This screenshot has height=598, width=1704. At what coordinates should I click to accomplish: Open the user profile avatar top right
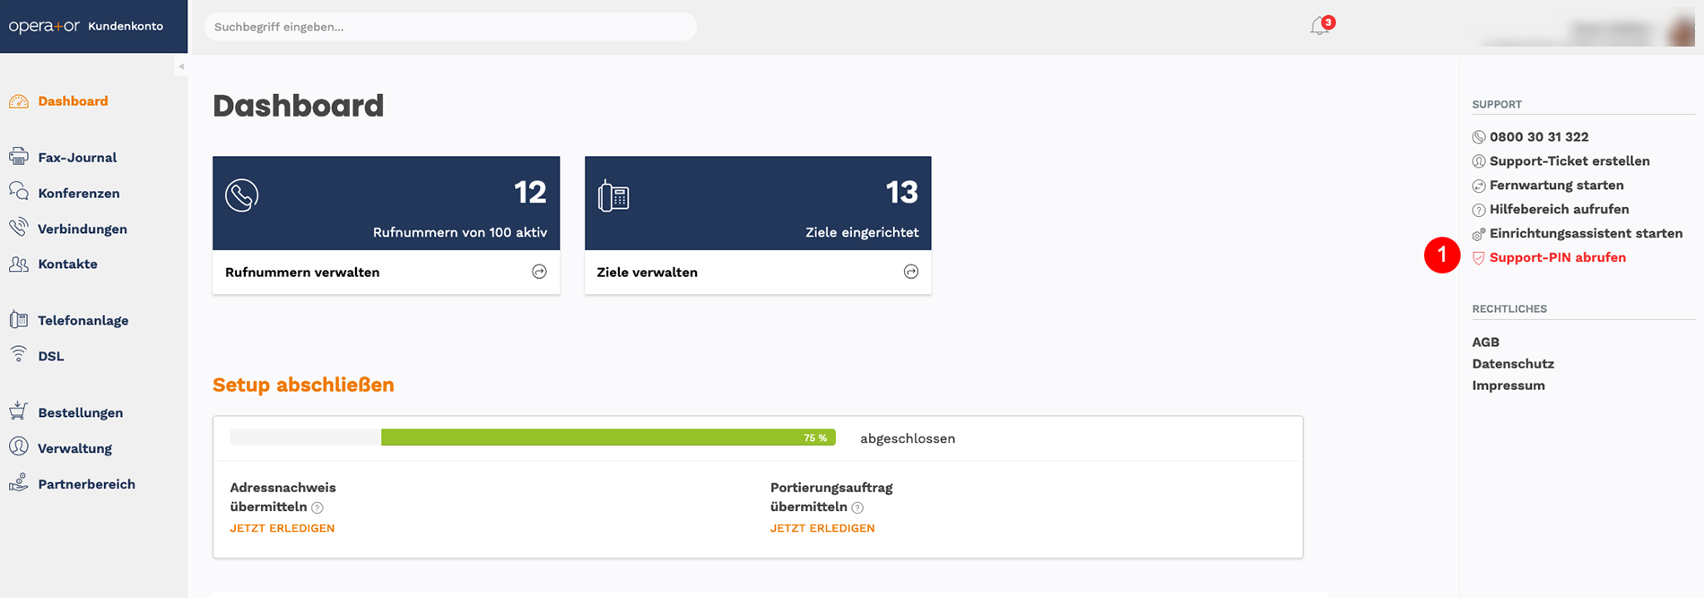point(1681,30)
